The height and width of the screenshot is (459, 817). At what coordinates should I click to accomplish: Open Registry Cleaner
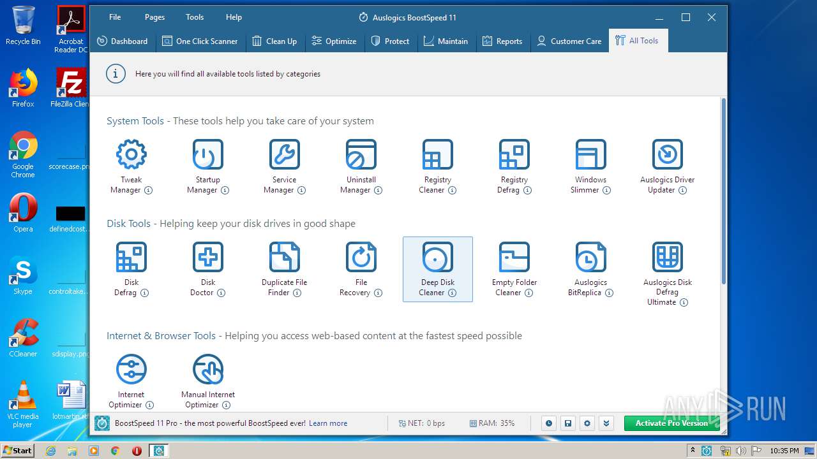pos(438,167)
